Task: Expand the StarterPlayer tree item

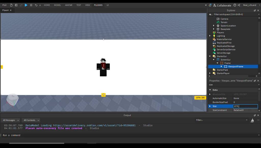Action: tap(210, 73)
